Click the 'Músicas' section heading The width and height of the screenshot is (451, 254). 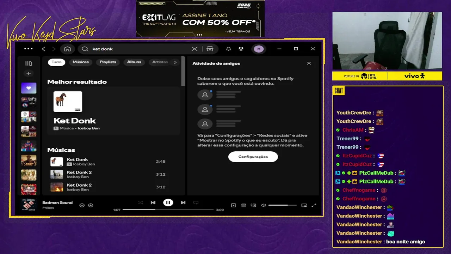pyautogui.click(x=61, y=150)
